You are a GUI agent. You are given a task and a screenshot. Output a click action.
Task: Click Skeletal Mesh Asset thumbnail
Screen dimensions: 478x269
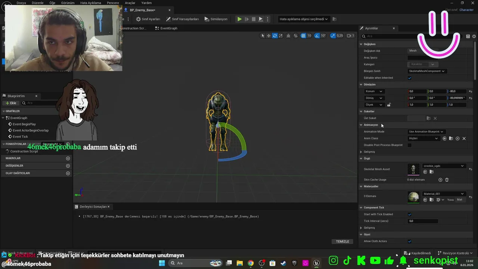coord(413,169)
